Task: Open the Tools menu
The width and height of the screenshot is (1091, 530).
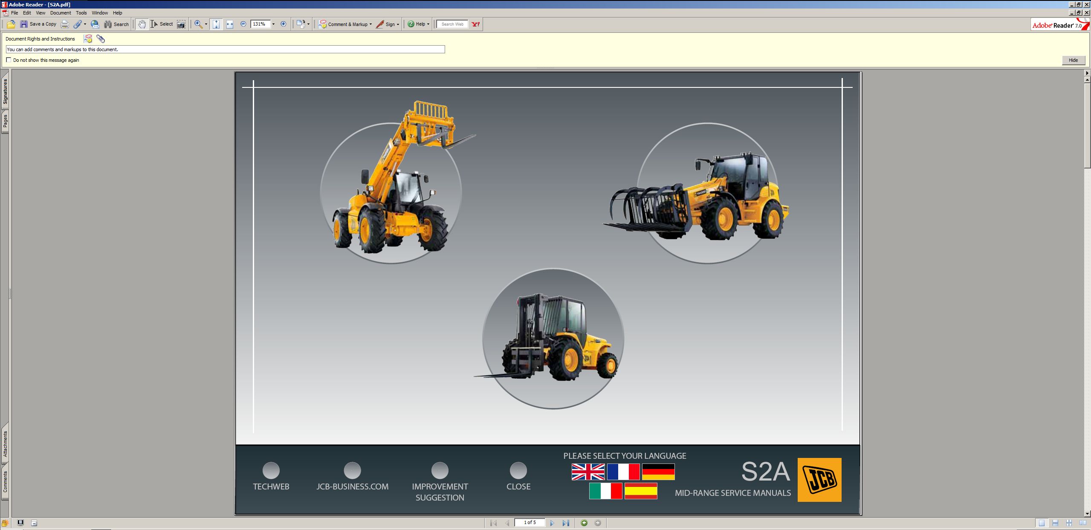Action: (81, 13)
